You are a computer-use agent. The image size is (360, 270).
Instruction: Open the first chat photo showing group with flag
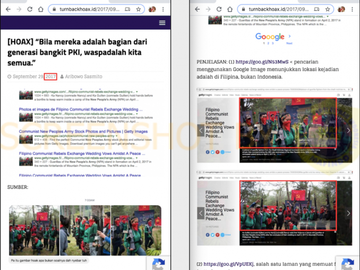coord(34,230)
